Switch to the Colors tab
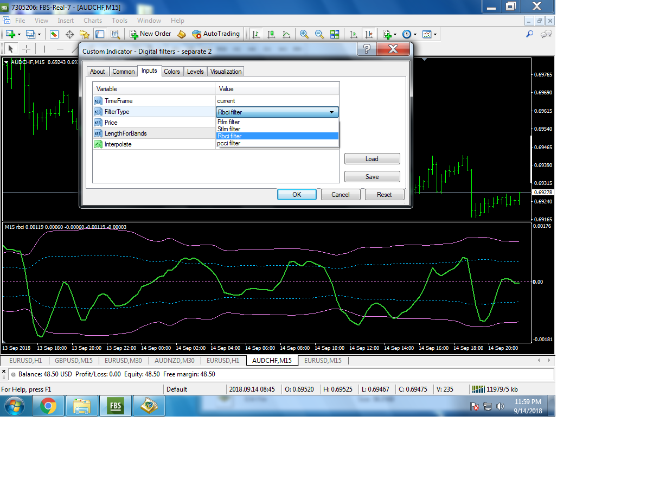Screen dimensions: 666x499 (172, 72)
